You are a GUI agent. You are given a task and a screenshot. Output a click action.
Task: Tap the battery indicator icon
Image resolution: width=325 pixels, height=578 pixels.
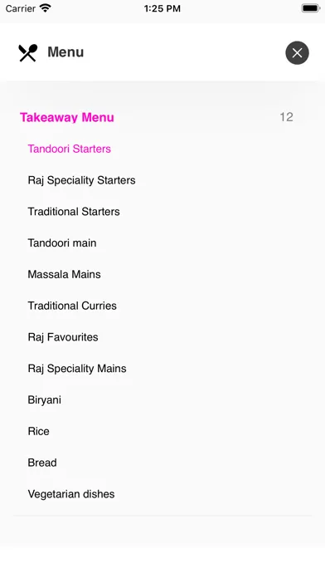310,8
